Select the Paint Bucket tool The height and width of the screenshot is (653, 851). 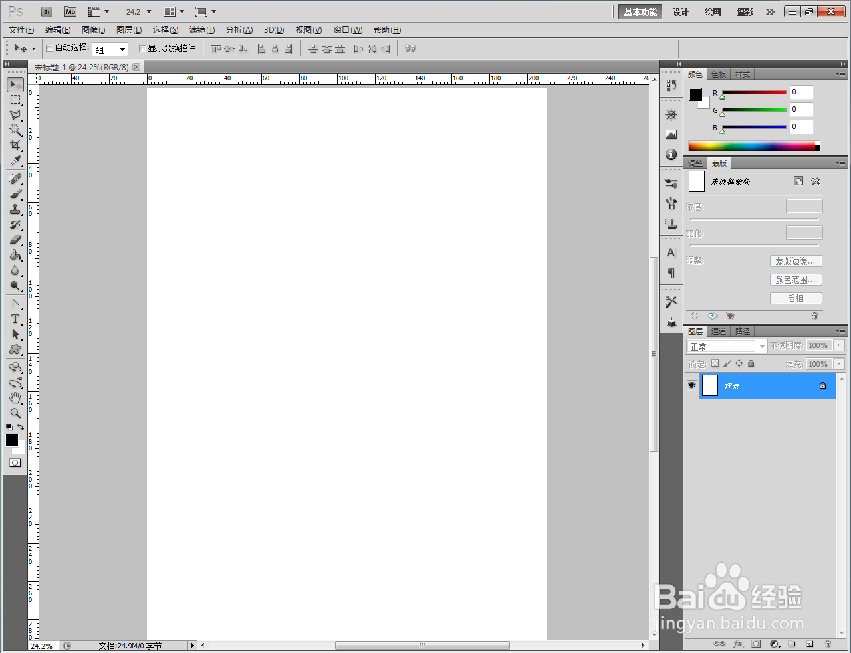click(x=15, y=255)
